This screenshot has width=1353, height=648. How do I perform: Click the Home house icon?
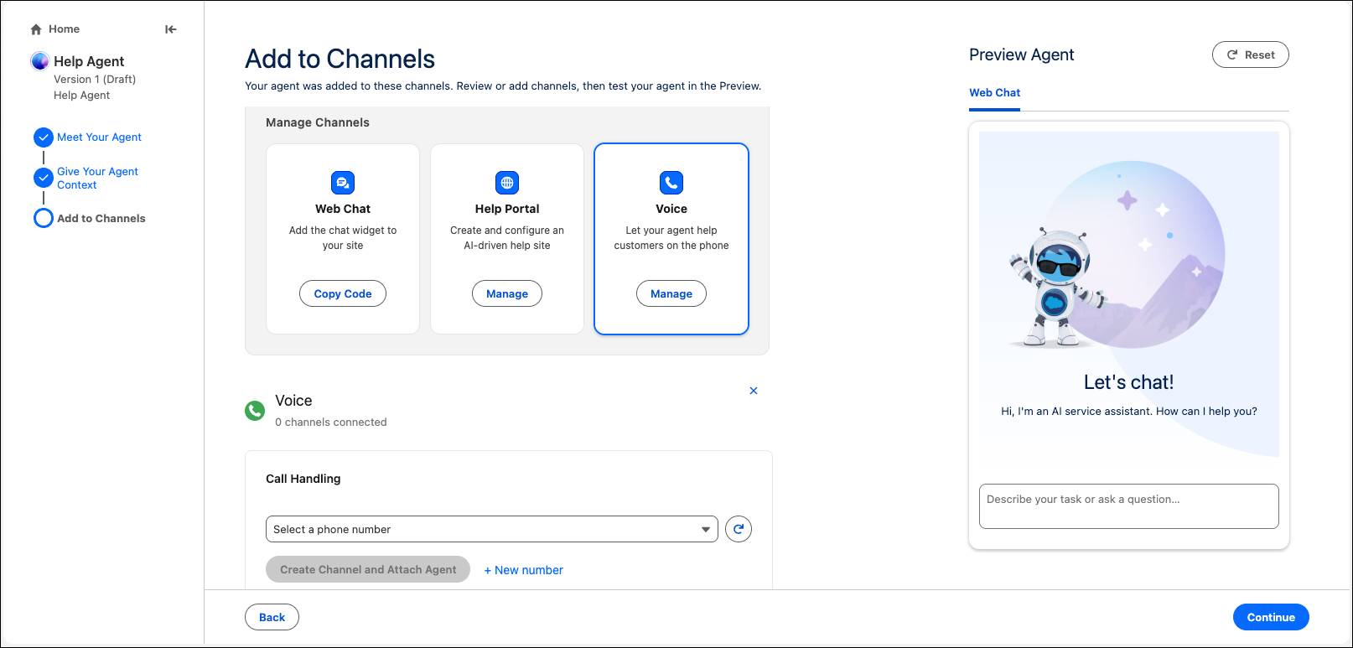[36, 29]
